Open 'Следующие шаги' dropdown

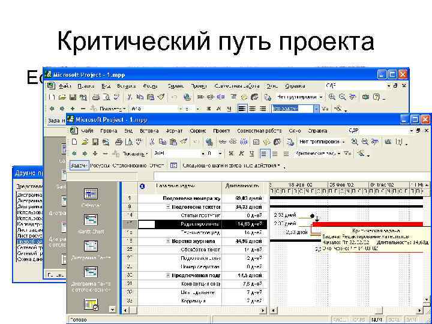(232, 166)
